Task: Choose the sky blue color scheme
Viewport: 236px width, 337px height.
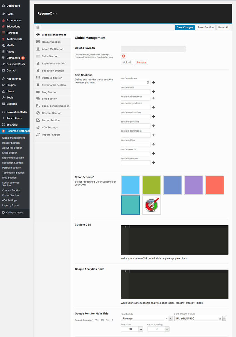Action: pos(130,185)
